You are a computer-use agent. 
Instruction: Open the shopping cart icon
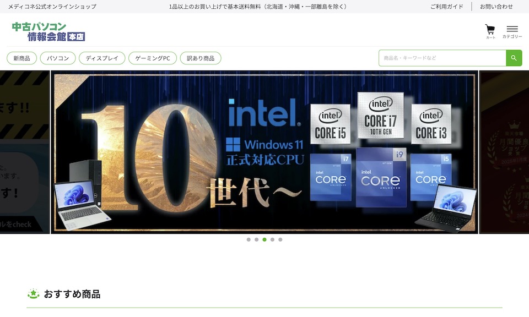(490, 32)
